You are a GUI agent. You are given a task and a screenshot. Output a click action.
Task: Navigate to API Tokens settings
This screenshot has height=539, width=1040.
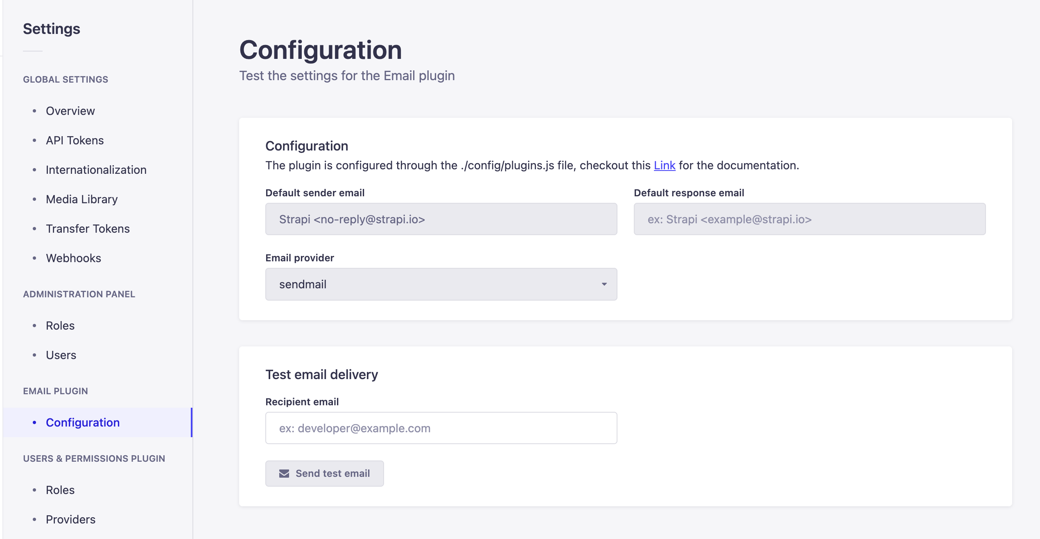[x=75, y=140]
